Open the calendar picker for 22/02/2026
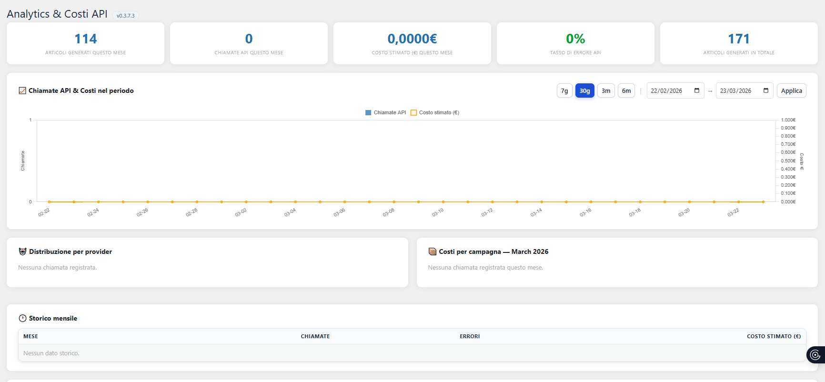This screenshot has height=382, width=825. pos(697,90)
